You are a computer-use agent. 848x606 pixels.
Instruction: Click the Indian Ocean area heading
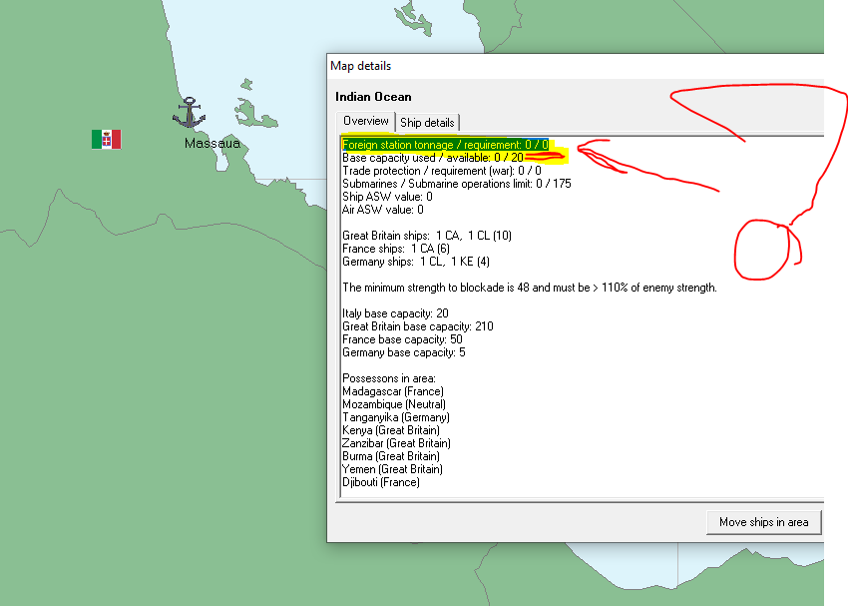(373, 97)
